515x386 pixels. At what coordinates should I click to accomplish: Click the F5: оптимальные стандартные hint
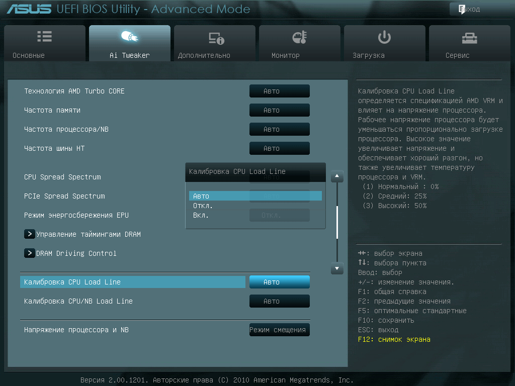tap(412, 311)
